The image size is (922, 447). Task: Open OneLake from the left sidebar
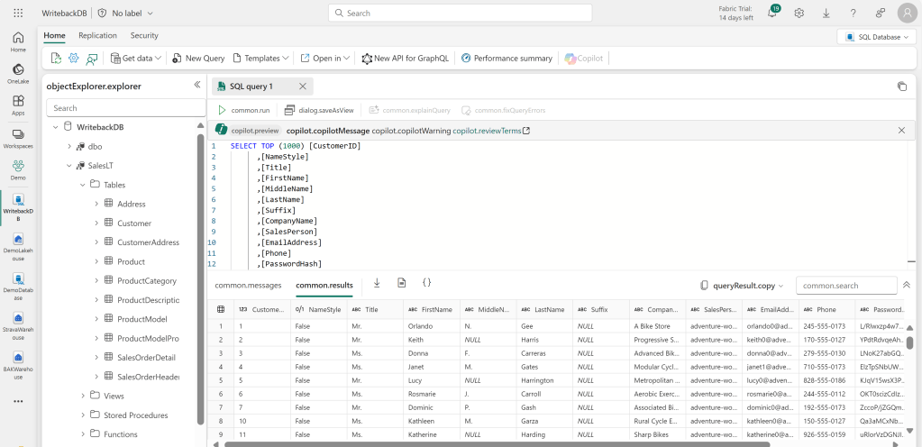point(18,73)
